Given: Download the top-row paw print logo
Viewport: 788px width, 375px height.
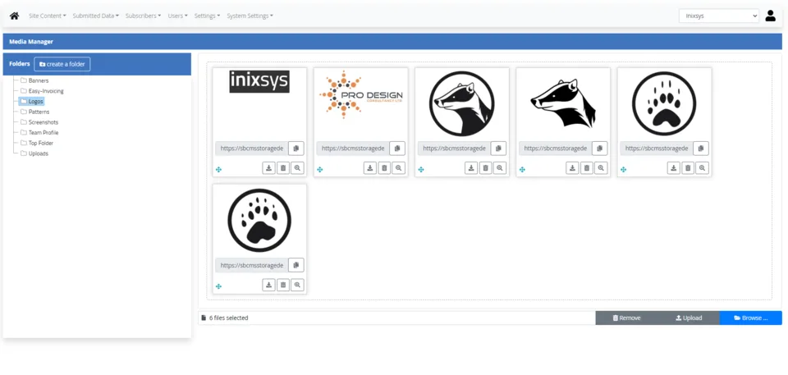Looking at the screenshot, I should pyautogui.click(x=674, y=168).
